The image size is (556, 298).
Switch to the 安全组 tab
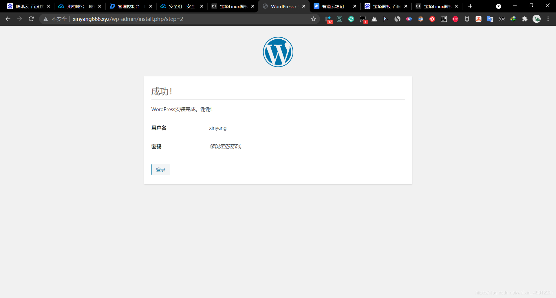[181, 6]
